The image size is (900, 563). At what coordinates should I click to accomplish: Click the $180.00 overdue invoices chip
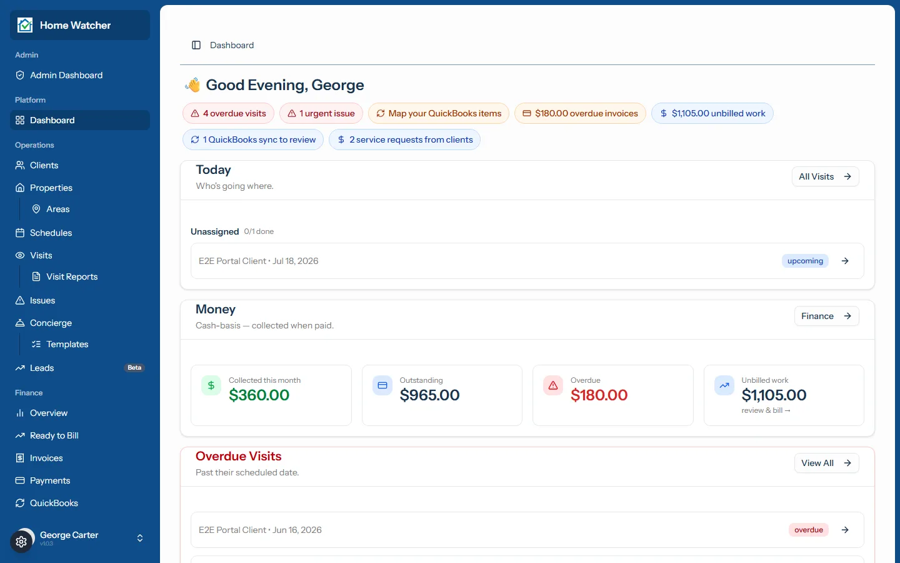(x=580, y=113)
